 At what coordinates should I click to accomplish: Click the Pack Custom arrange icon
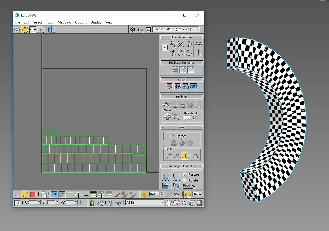pos(165,177)
